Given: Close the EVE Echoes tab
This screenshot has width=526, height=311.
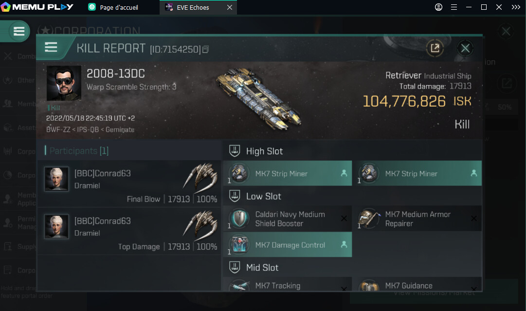Looking at the screenshot, I should 230,7.
